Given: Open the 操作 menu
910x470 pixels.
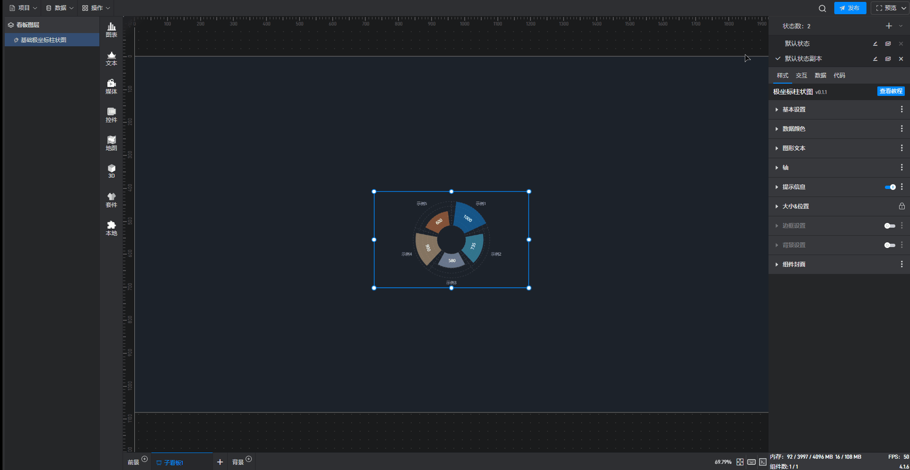Looking at the screenshot, I should point(96,8).
